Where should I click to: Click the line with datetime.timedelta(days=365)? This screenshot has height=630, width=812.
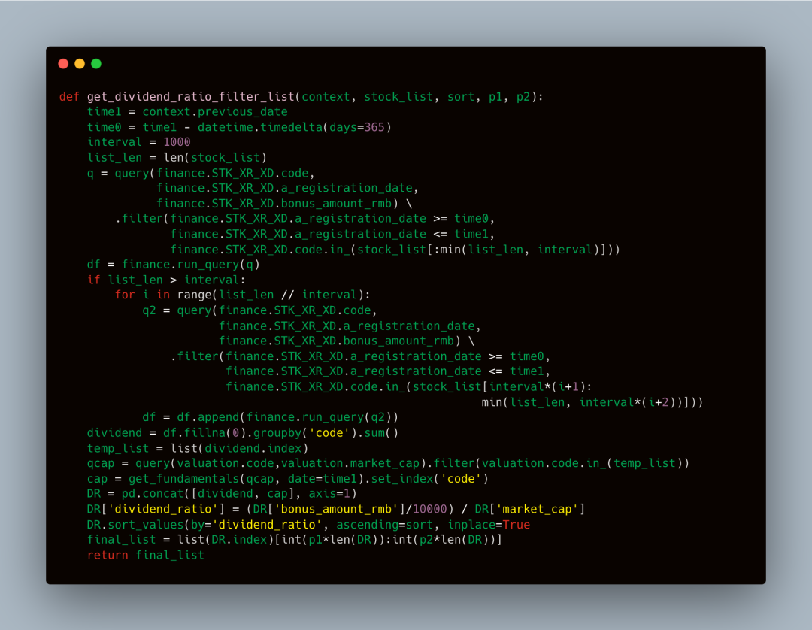(x=239, y=127)
